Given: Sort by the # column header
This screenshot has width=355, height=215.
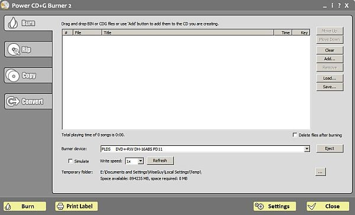Looking at the screenshot, I should point(67,32).
